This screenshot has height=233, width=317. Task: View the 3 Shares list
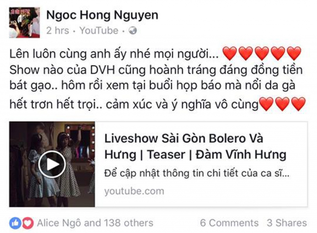[287, 223]
